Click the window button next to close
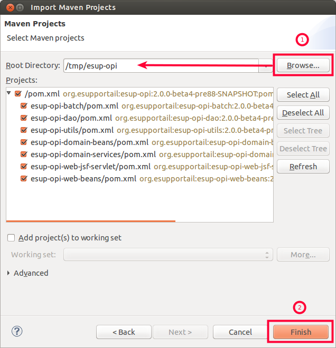The width and height of the screenshot is (336, 348). coord(19,7)
